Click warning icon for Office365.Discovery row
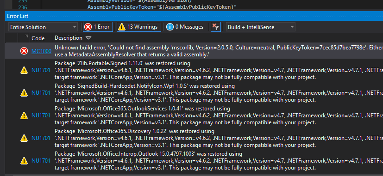 [24, 138]
